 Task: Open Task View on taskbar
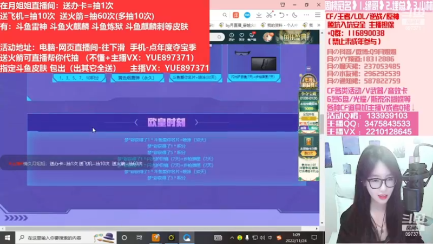[x=140, y=237]
